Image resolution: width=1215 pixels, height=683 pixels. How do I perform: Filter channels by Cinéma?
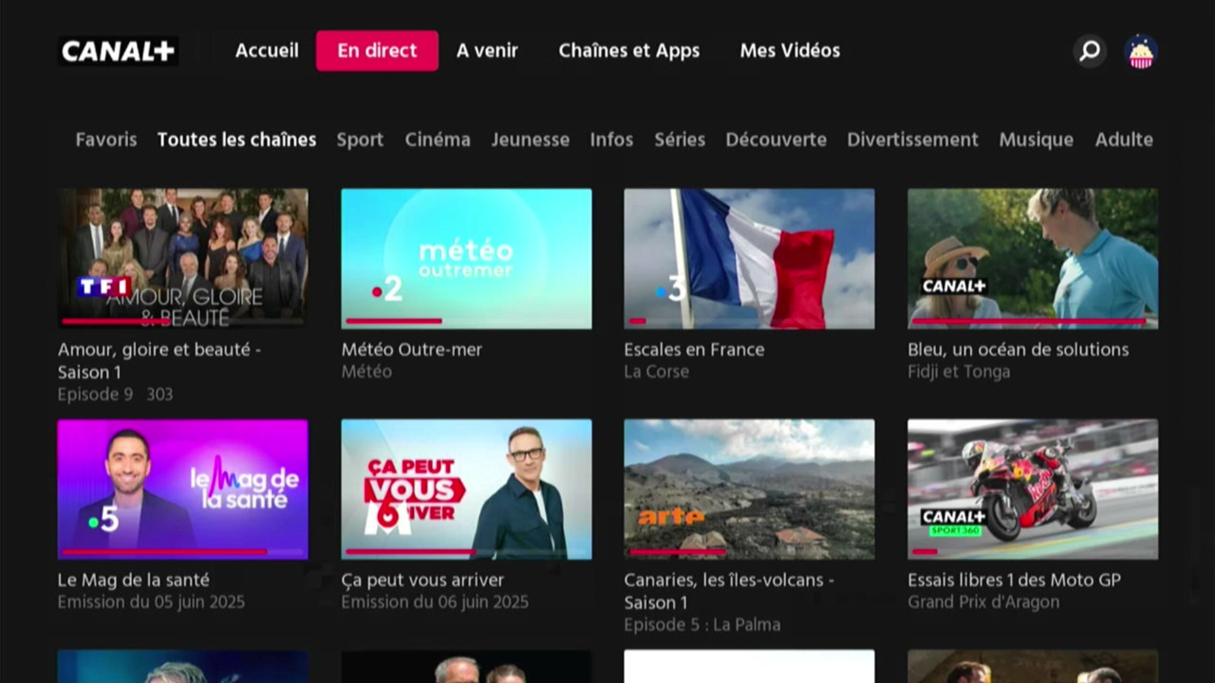coord(438,139)
